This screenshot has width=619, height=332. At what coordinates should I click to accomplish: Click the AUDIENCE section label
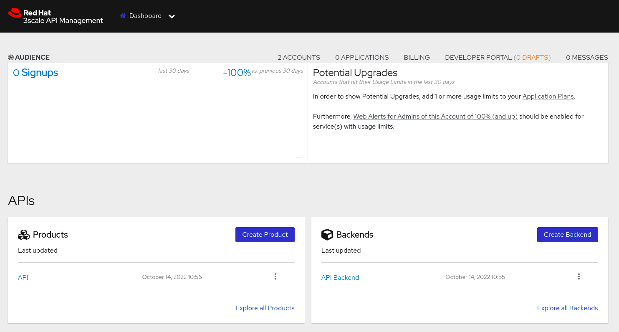[32, 58]
